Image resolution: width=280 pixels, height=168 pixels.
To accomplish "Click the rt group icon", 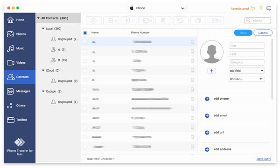I will click(x=53, y=49).
